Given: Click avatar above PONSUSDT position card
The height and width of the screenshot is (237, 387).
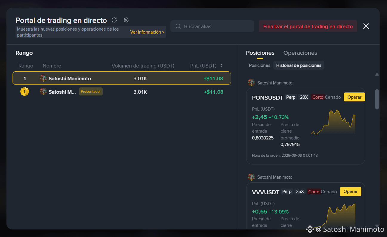Looking at the screenshot, I should pos(252,83).
